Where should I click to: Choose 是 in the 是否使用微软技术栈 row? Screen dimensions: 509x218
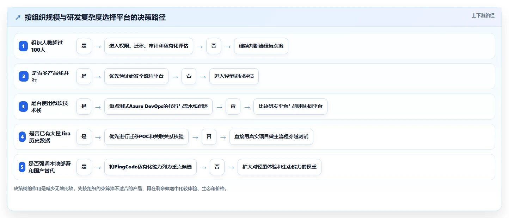pos(84,107)
